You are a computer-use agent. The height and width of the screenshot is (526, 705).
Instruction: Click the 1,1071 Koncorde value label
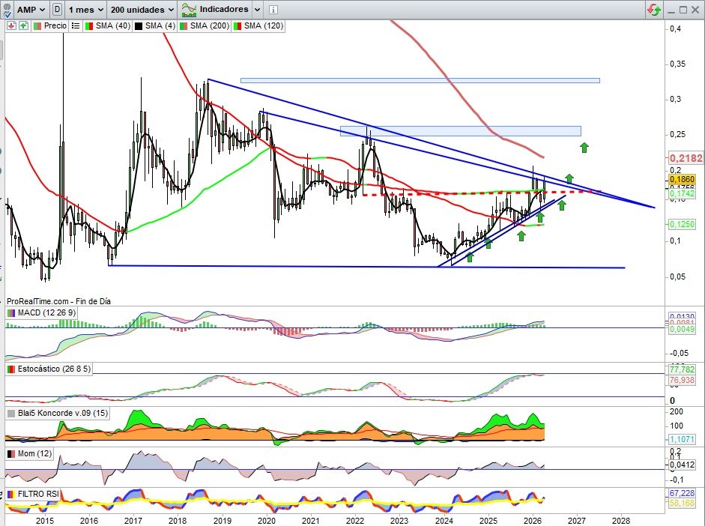[x=682, y=439]
